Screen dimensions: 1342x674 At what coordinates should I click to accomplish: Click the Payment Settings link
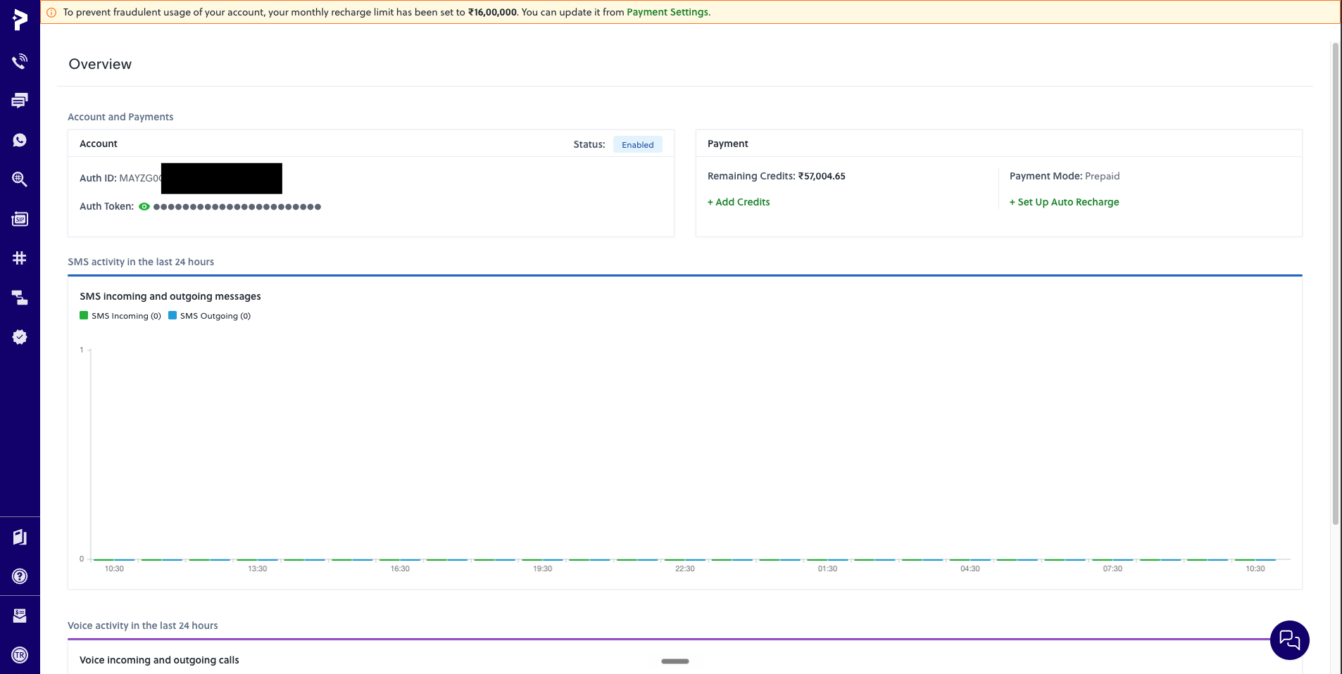[667, 12]
